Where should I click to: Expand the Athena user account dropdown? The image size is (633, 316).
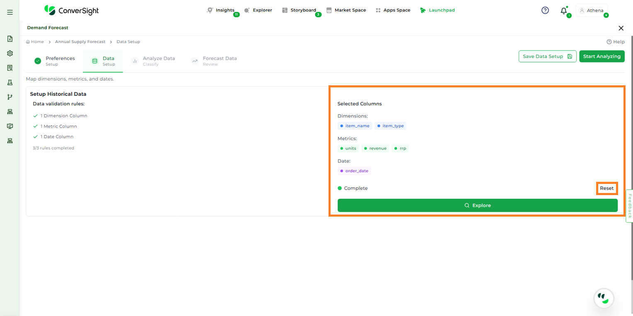click(592, 10)
